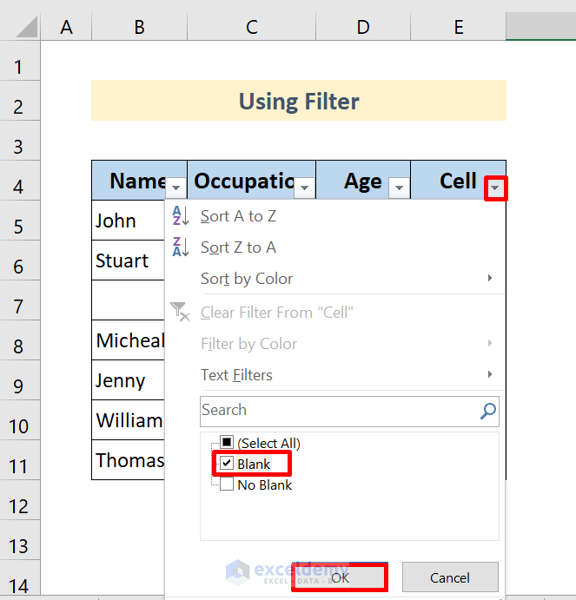The width and height of the screenshot is (576, 600).
Task: Click the Select All corner triangle
Action: tap(27, 27)
